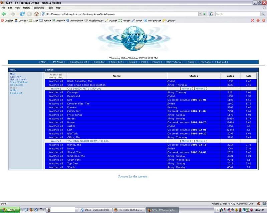Click CSS Styles in the Menu sidebar

[x=16, y=85]
